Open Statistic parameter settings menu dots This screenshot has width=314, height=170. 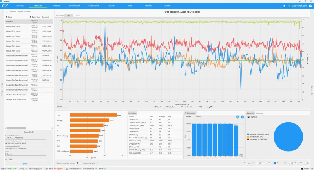pos(77,163)
